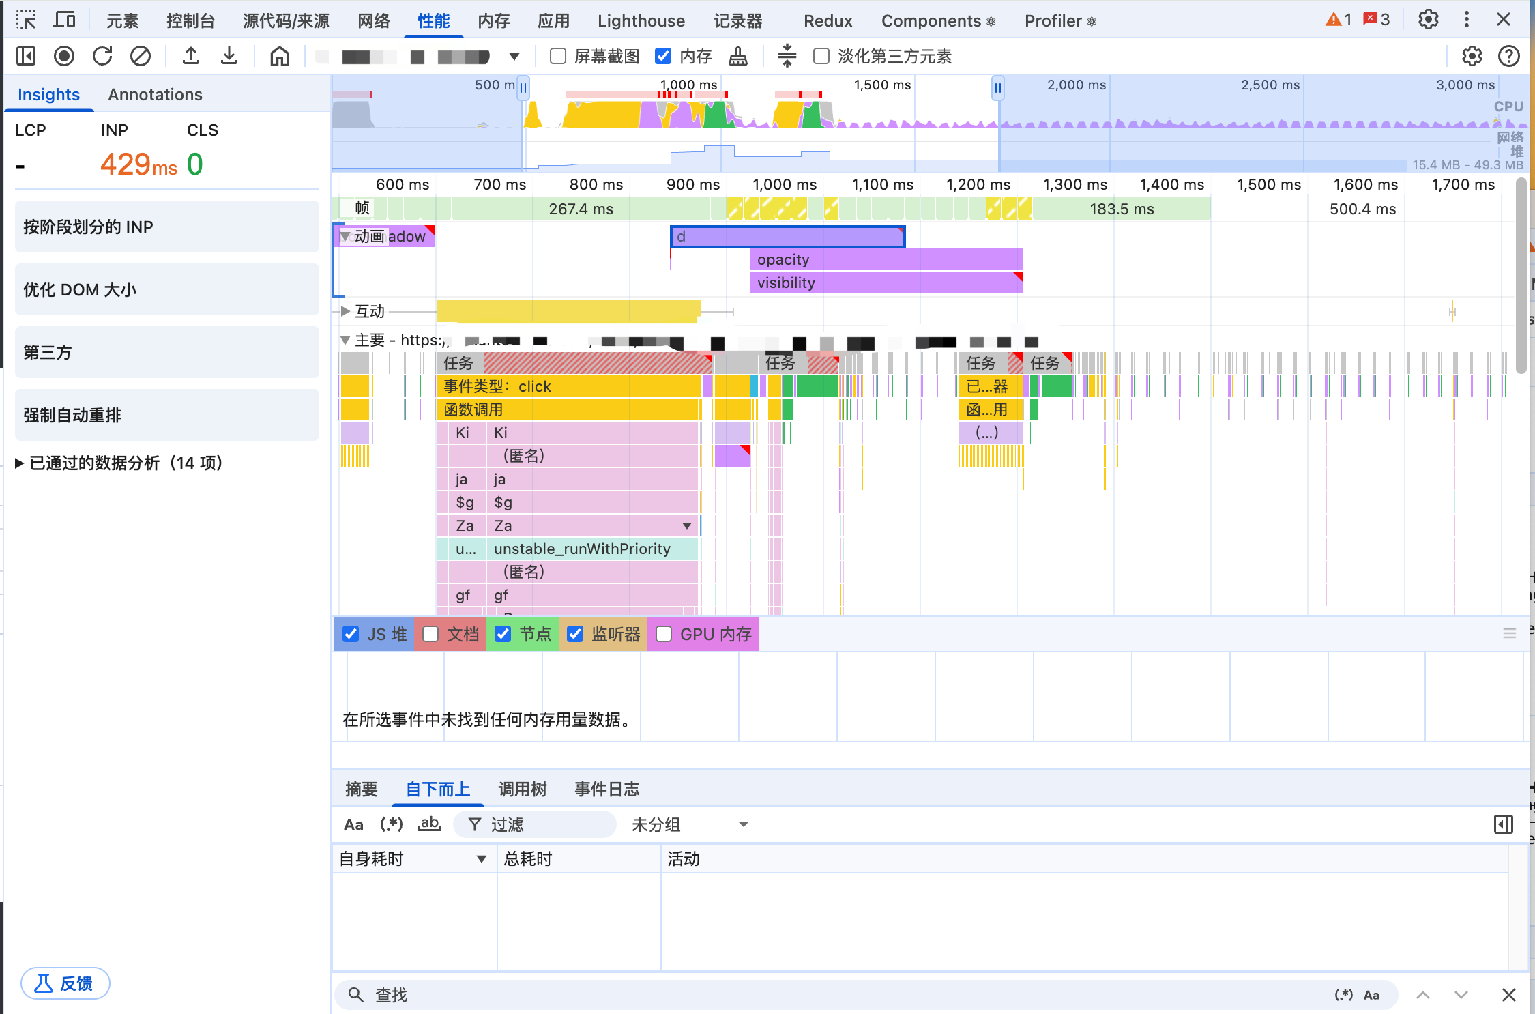
Task: Open the inspect element picker tool
Action: [x=26, y=20]
